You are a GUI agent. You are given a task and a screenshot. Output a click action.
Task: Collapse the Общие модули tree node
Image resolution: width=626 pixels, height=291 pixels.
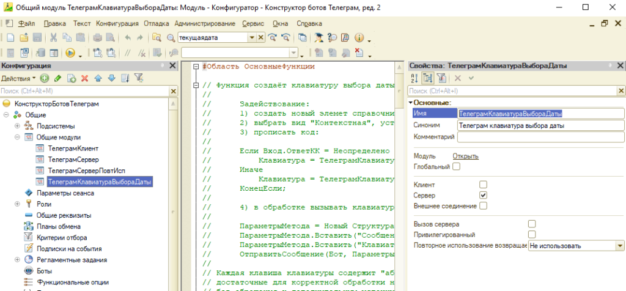(17, 137)
